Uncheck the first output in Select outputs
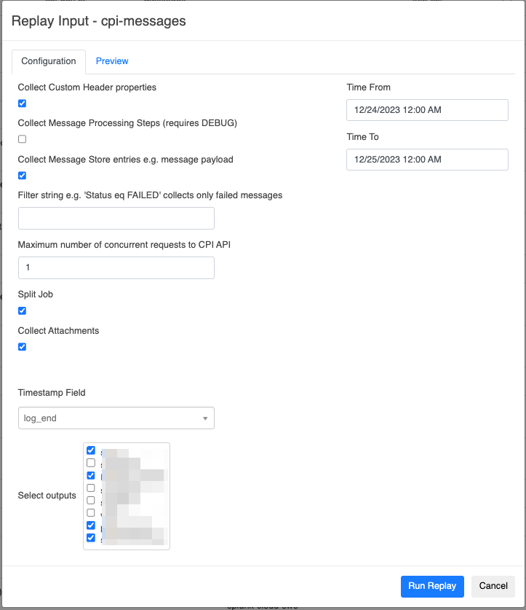This screenshot has height=610, width=526. [x=91, y=450]
